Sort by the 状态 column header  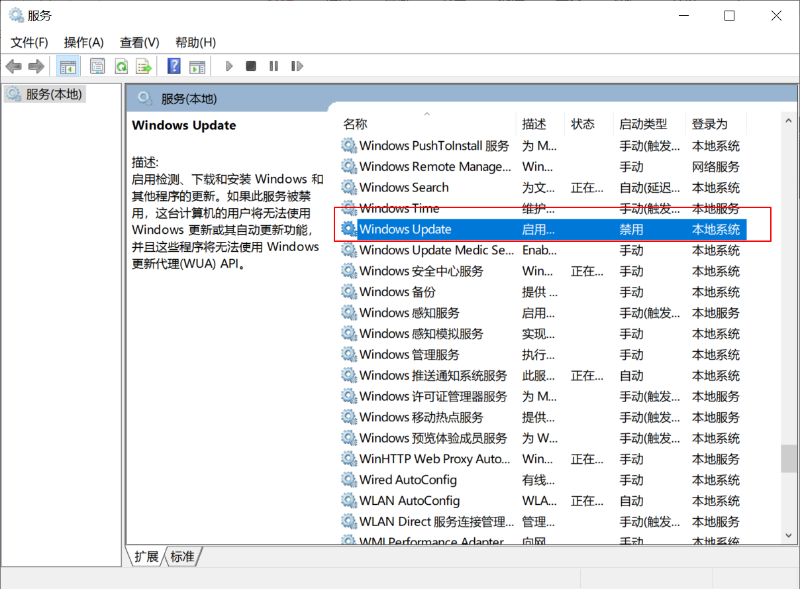pyautogui.click(x=589, y=124)
